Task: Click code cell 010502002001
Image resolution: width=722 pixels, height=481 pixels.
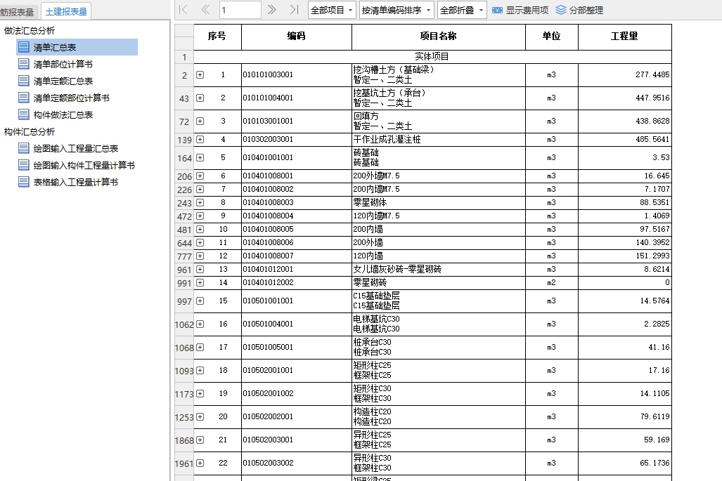Action: point(297,416)
